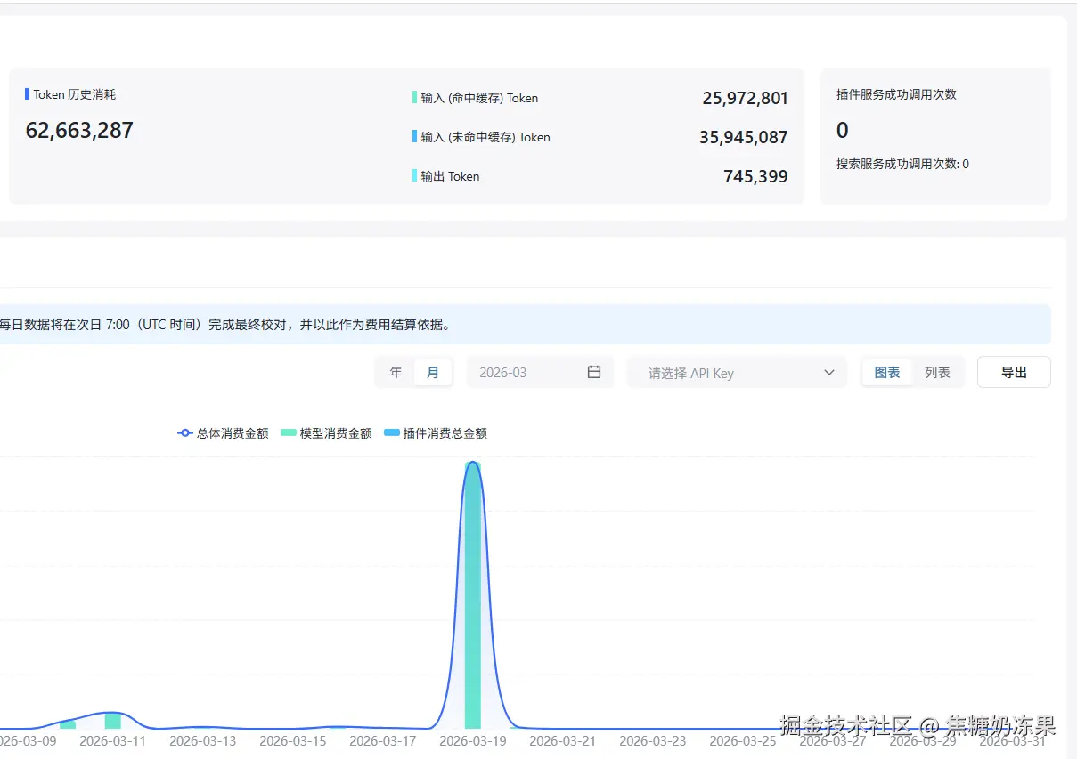Screen dimensions: 1077x759
Task: Switch the view granularity to 年
Action: [396, 372]
